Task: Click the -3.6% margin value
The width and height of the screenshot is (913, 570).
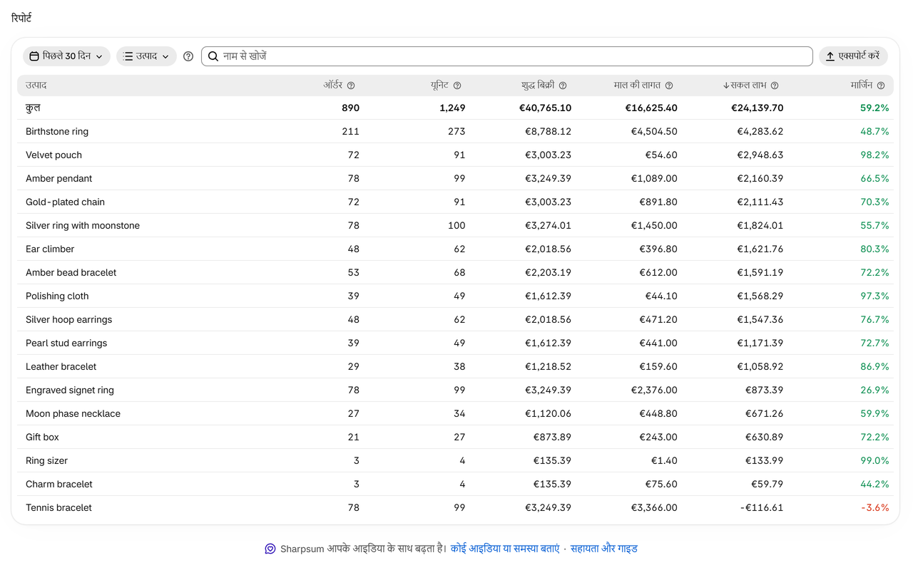Action: [874, 507]
